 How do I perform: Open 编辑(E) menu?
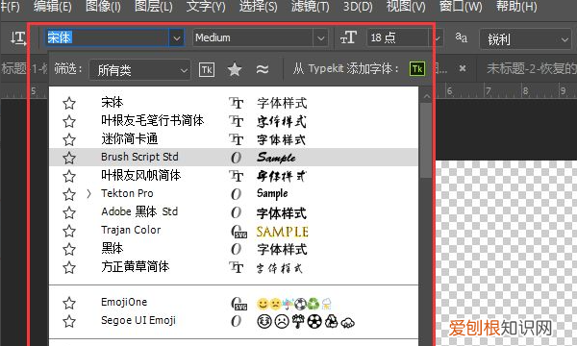(x=52, y=7)
